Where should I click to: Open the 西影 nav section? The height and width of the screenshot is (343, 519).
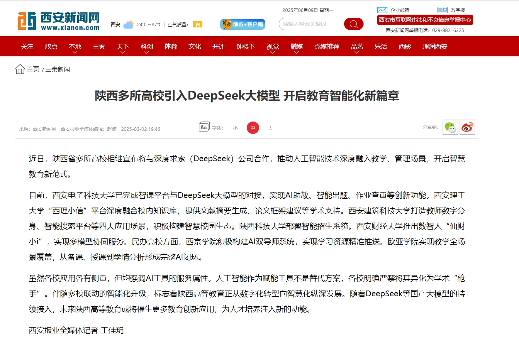point(405,46)
